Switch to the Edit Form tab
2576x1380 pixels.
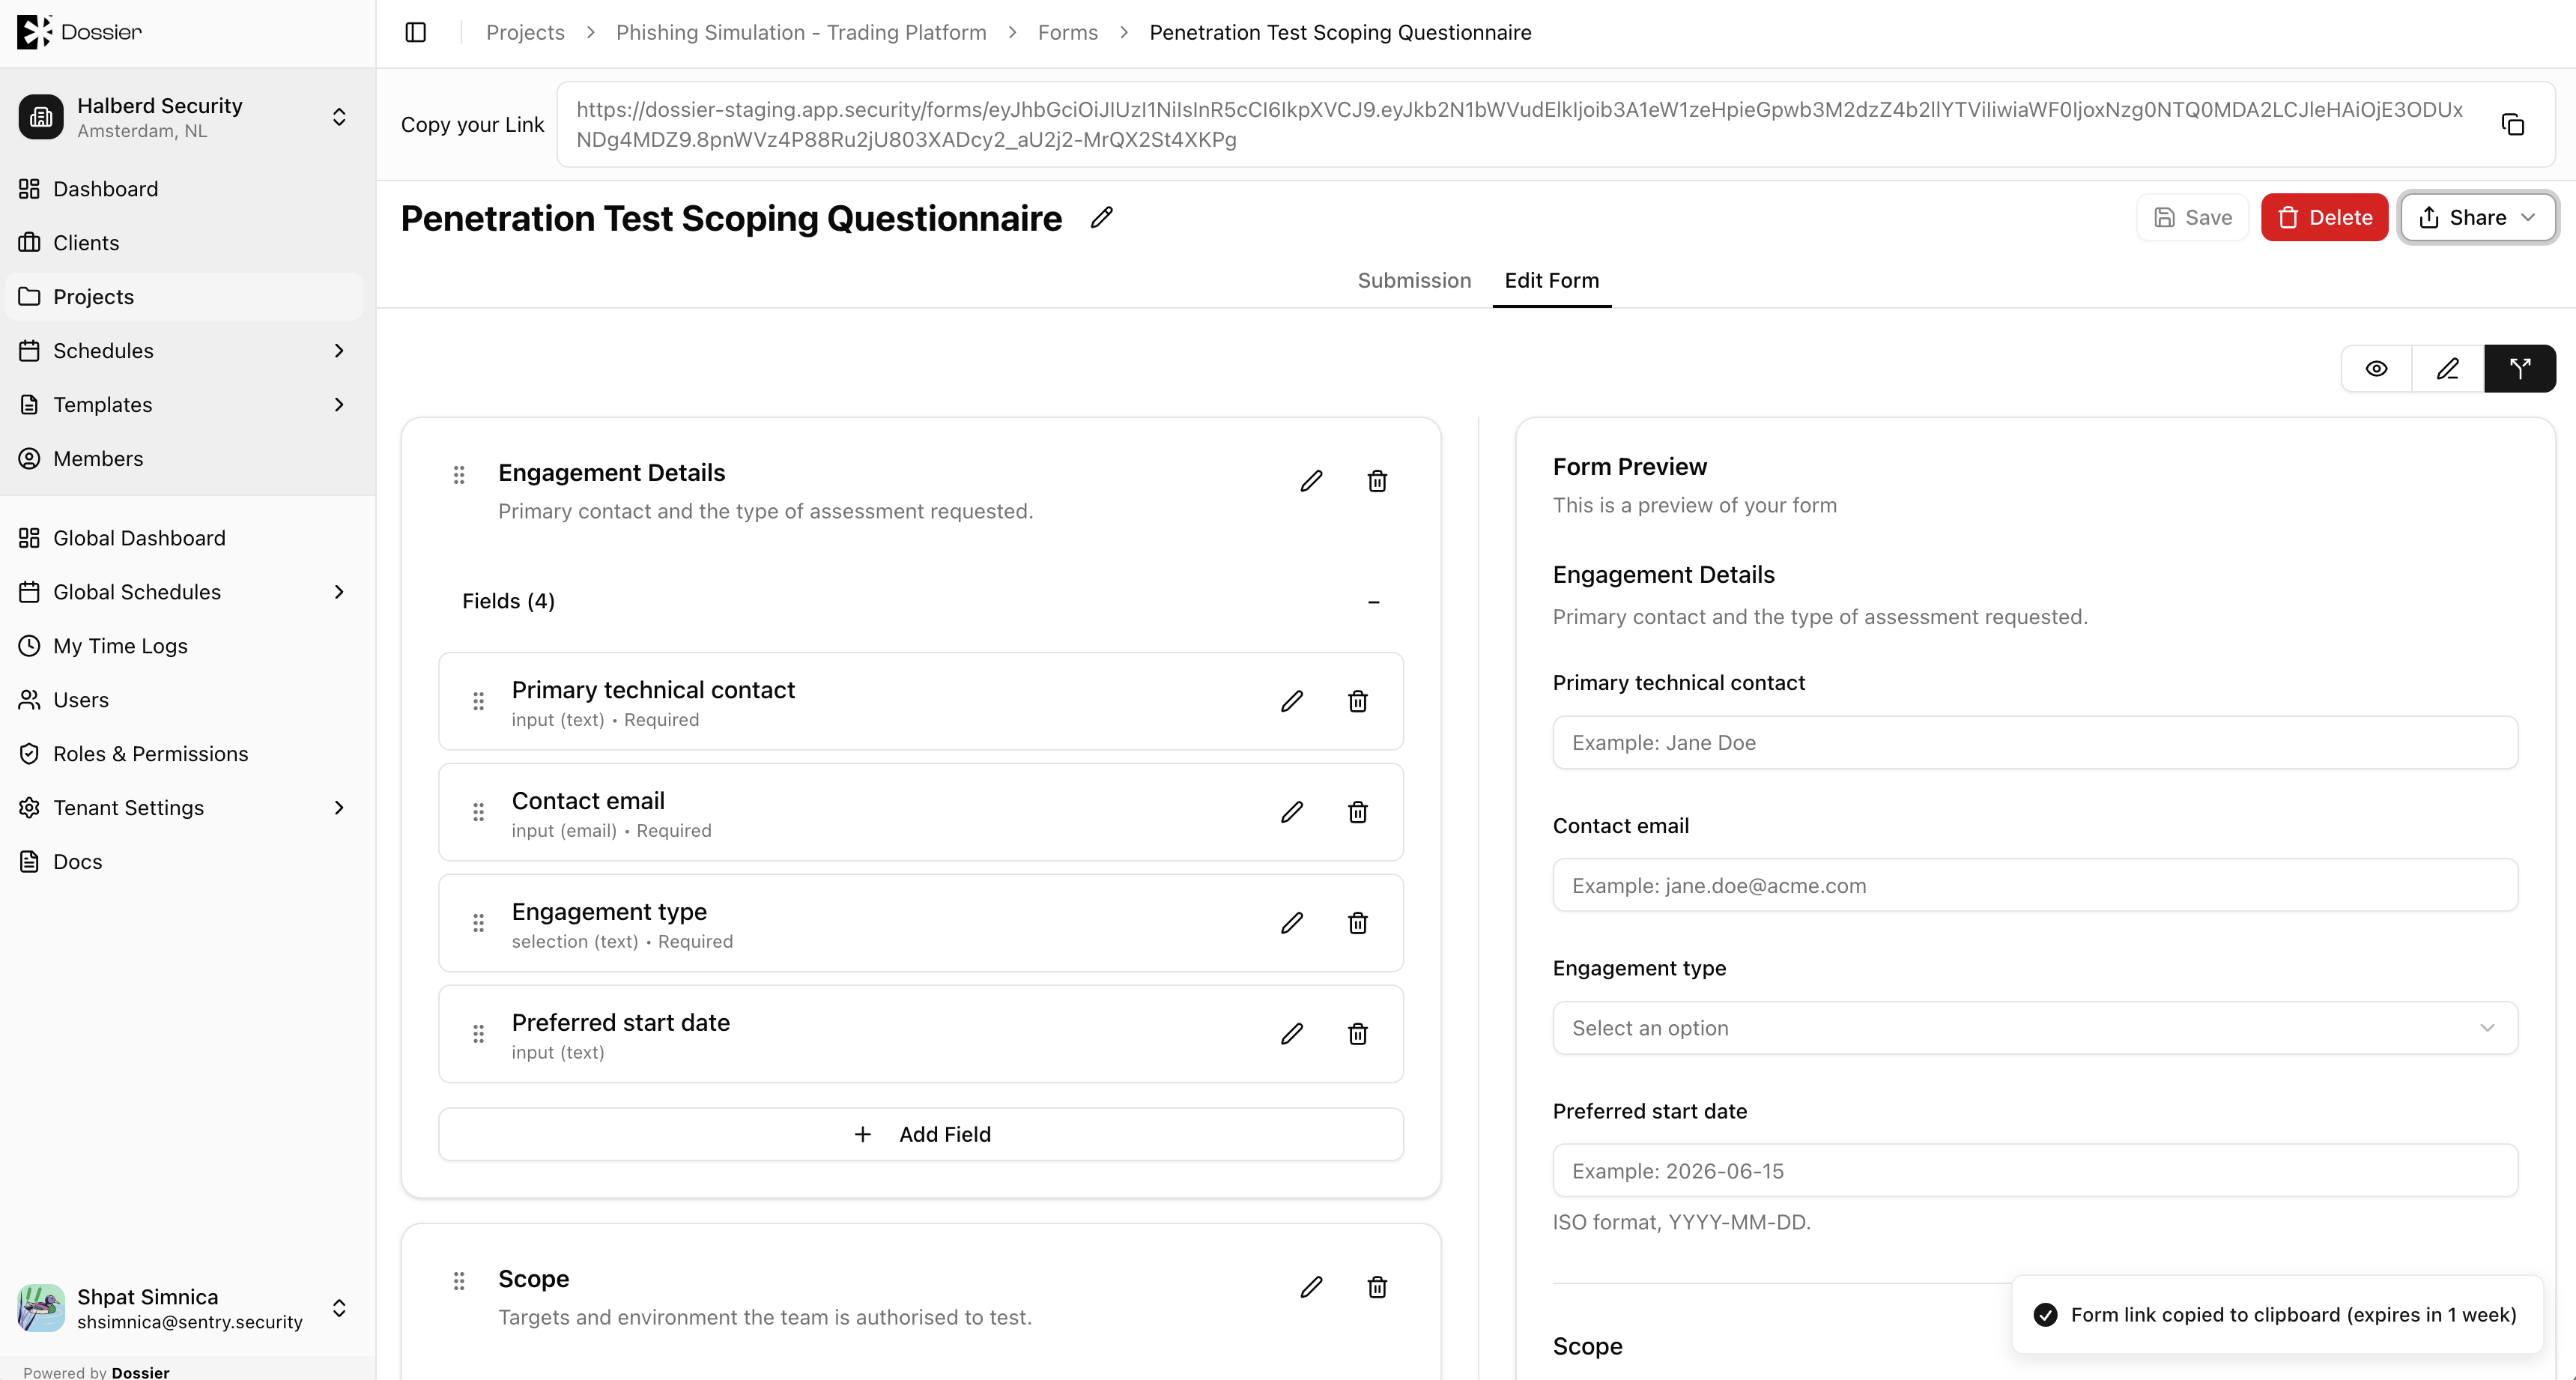pos(1552,280)
